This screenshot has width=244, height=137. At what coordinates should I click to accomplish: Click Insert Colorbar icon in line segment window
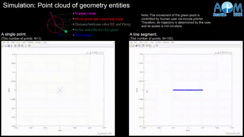tap(147, 46)
